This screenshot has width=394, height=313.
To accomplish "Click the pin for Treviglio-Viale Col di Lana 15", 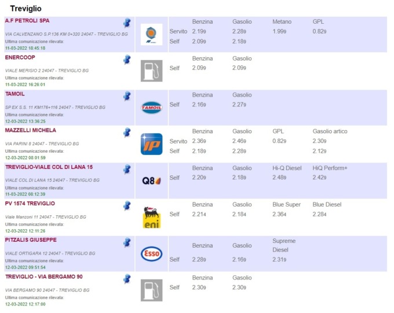I will tap(127, 169).
